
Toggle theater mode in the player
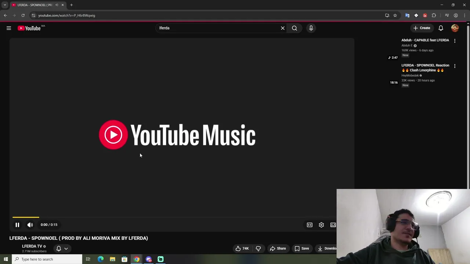[333, 225]
